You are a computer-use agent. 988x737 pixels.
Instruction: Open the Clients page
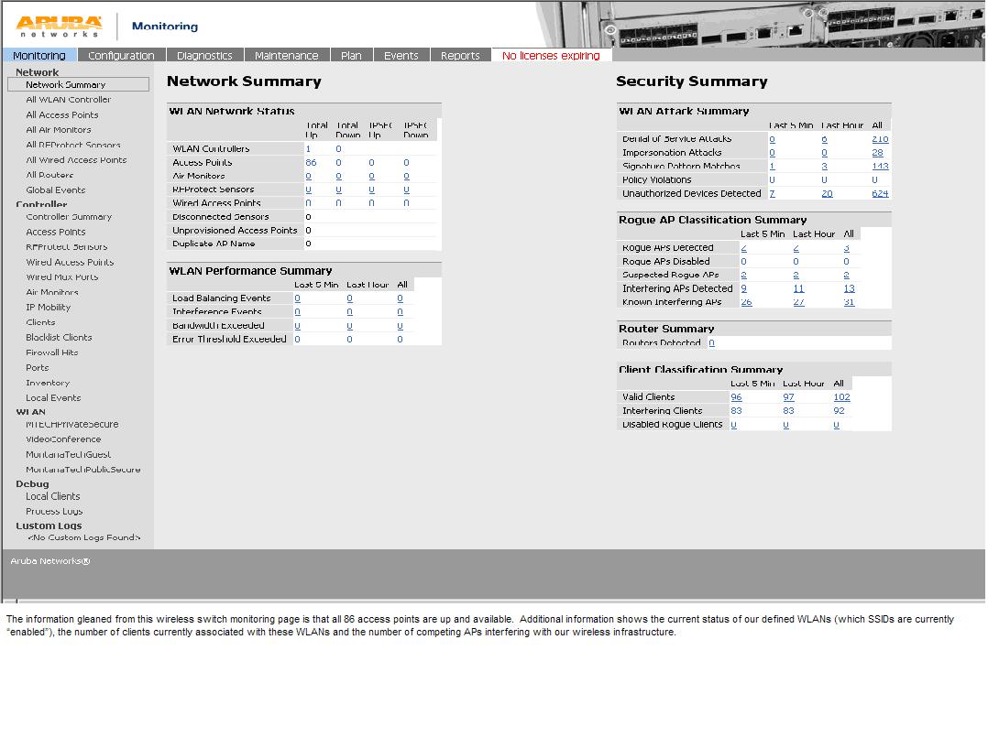pyautogui.click(x=40, y=322)
